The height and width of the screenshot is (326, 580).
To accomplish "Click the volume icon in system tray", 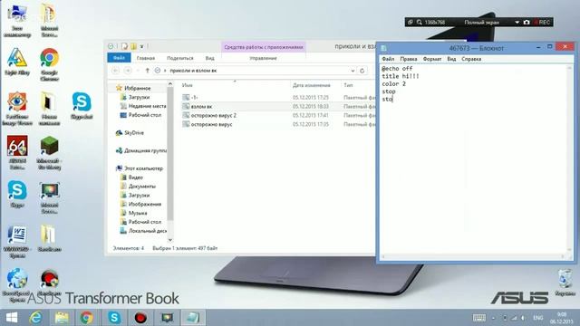I will [523, 318].
